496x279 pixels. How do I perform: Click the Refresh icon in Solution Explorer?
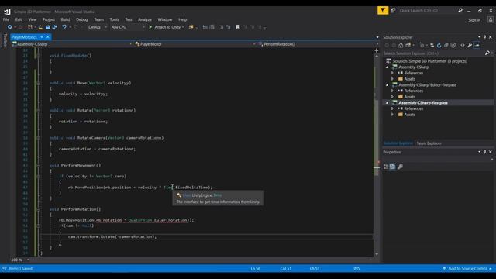pyautogui.click(x=439, y=45)
